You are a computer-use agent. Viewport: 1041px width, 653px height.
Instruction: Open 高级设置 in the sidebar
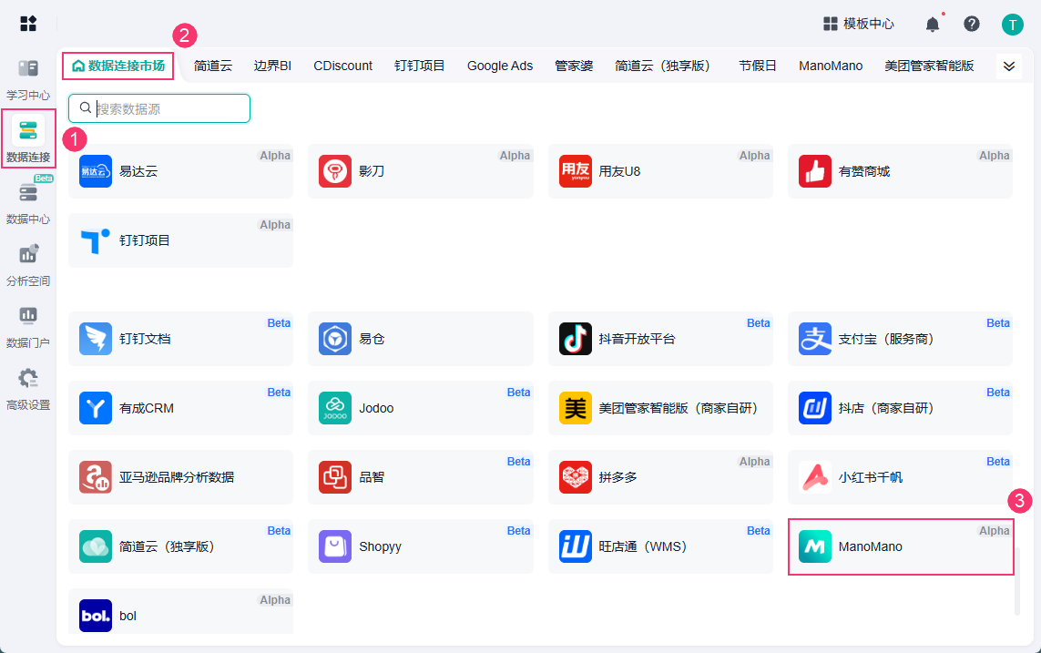28,388
